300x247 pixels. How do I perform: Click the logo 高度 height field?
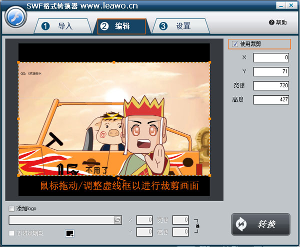pyautogui.click(x=180, y=232)
